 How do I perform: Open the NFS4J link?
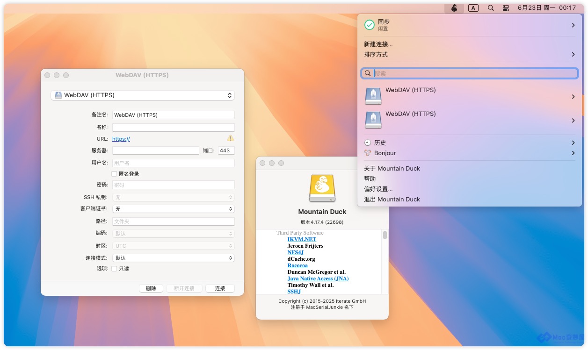click(x=296, y=252)
